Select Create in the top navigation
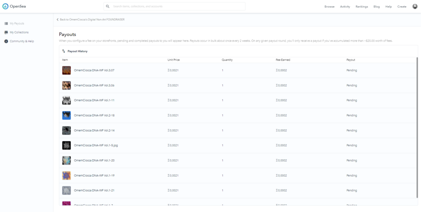The image size is (421, 212). coord(402,7)
